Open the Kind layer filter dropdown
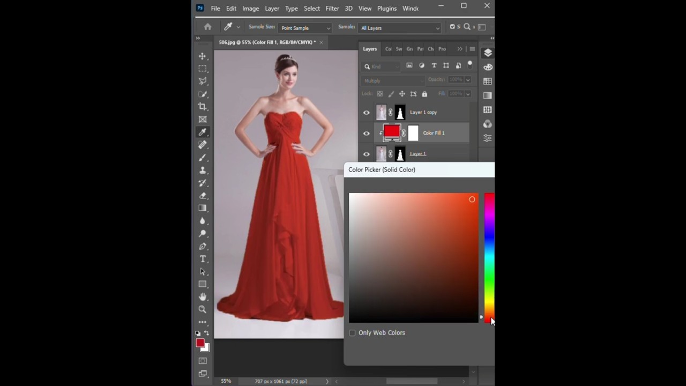Viewport: 686px width, 386px height. coord(381,66)
